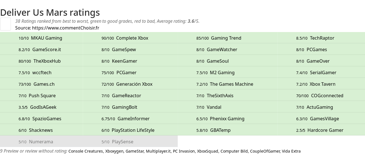Click CoupleOfGamer in unrated reviews list
Viewport: 365px width, 154px height.
265,151
